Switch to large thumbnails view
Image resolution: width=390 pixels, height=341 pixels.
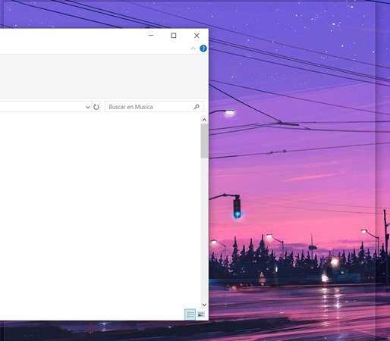[201, 314]
